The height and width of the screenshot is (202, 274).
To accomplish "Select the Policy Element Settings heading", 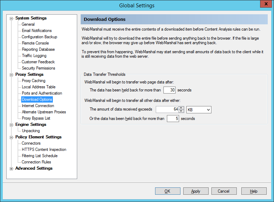I will pyautogui.click(x=39, y=137).
